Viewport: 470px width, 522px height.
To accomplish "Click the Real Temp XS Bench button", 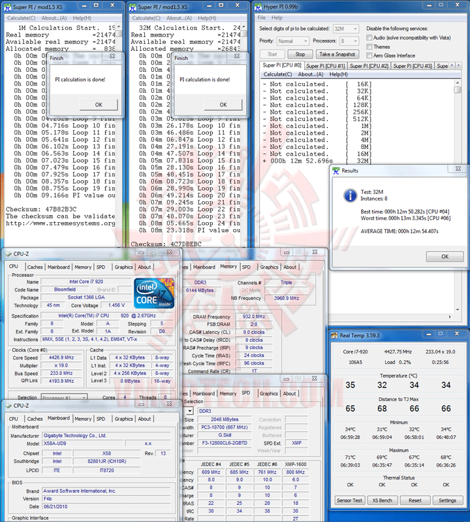I will tap(382, 500).
